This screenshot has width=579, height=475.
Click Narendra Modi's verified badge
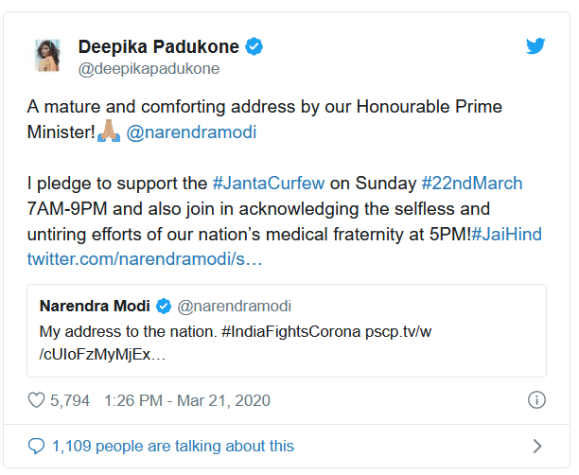point(164,306)
